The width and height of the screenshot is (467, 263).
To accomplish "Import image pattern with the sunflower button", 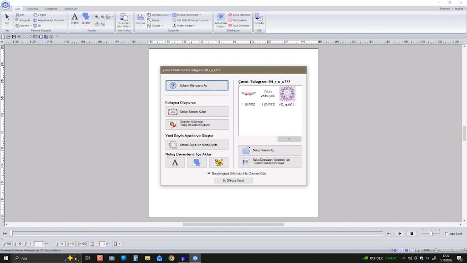I will [x=219, y=163].
